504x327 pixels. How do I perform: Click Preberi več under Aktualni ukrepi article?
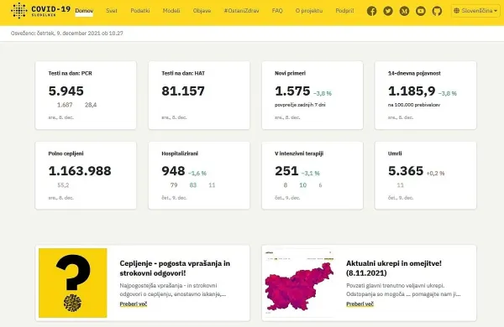click(x=360, y=304)
